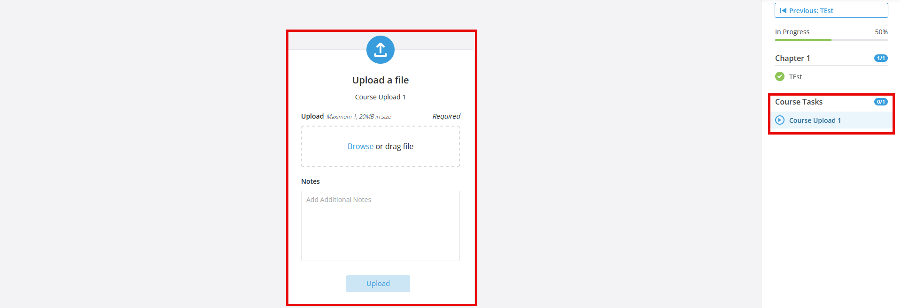Click the blue upload arrow icon
901x308 pixels.
(380, 50)
